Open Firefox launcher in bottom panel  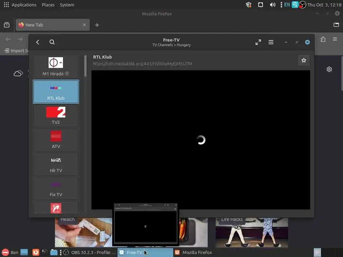coord(36,252)
